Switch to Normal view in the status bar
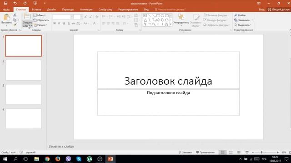The width and height of the screenshot is (291, 163). pyautogui.click(x=222, y=152)
